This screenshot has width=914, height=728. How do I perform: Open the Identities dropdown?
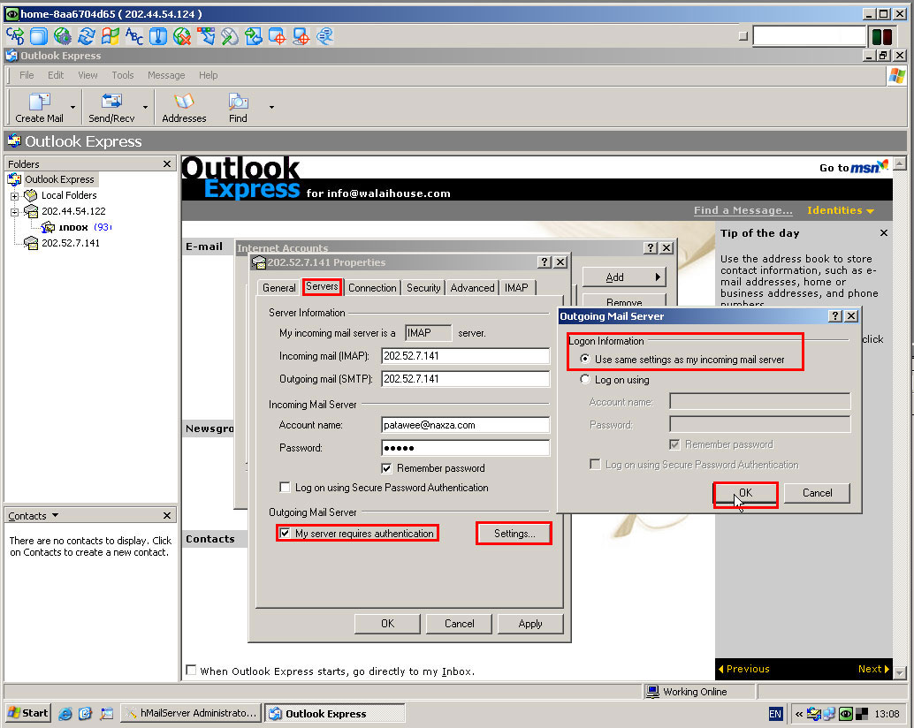pos(840,210)
